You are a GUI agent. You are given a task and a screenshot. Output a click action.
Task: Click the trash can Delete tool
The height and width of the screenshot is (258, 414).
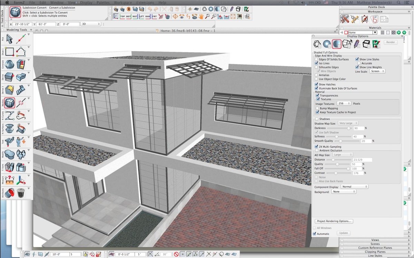point(21,192)
